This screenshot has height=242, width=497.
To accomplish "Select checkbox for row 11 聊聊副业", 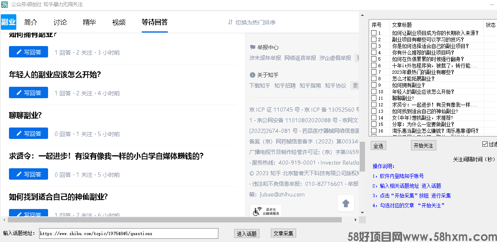I will pyautogui.click(x=374, y=98).
